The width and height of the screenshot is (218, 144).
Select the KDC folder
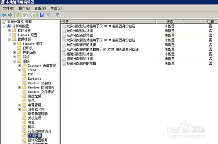(30, 74)
